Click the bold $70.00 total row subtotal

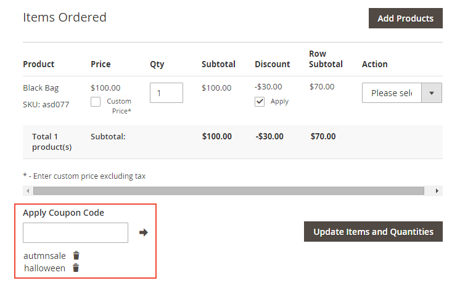(x=323, y=136)
